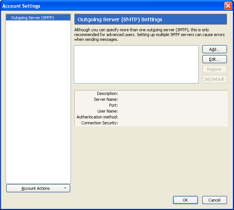
Task: Confirm settings with the OK button
Action: tap(186, 200)
